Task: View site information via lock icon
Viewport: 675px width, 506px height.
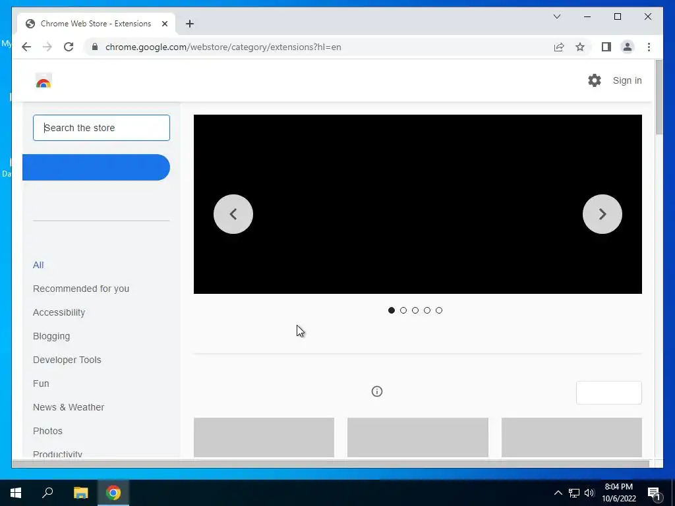Action: (95, 47)
